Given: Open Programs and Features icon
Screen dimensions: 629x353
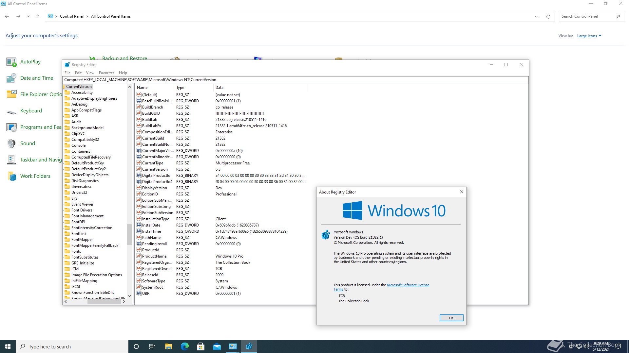Looking at the screenshot, I should (x=11, y=127).
